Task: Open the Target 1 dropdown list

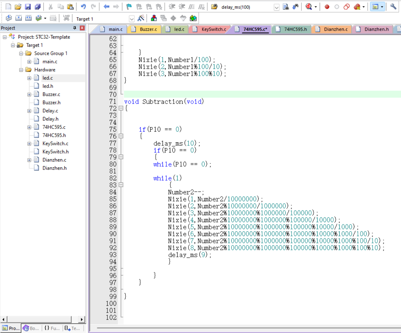Action: (131, 19)
